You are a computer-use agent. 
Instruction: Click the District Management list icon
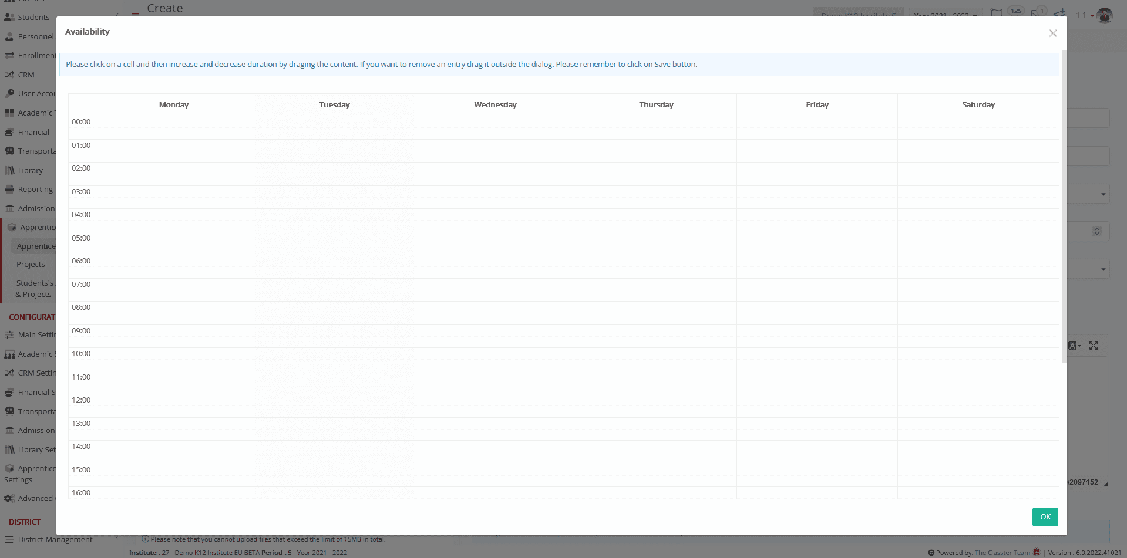coord(9,540)
